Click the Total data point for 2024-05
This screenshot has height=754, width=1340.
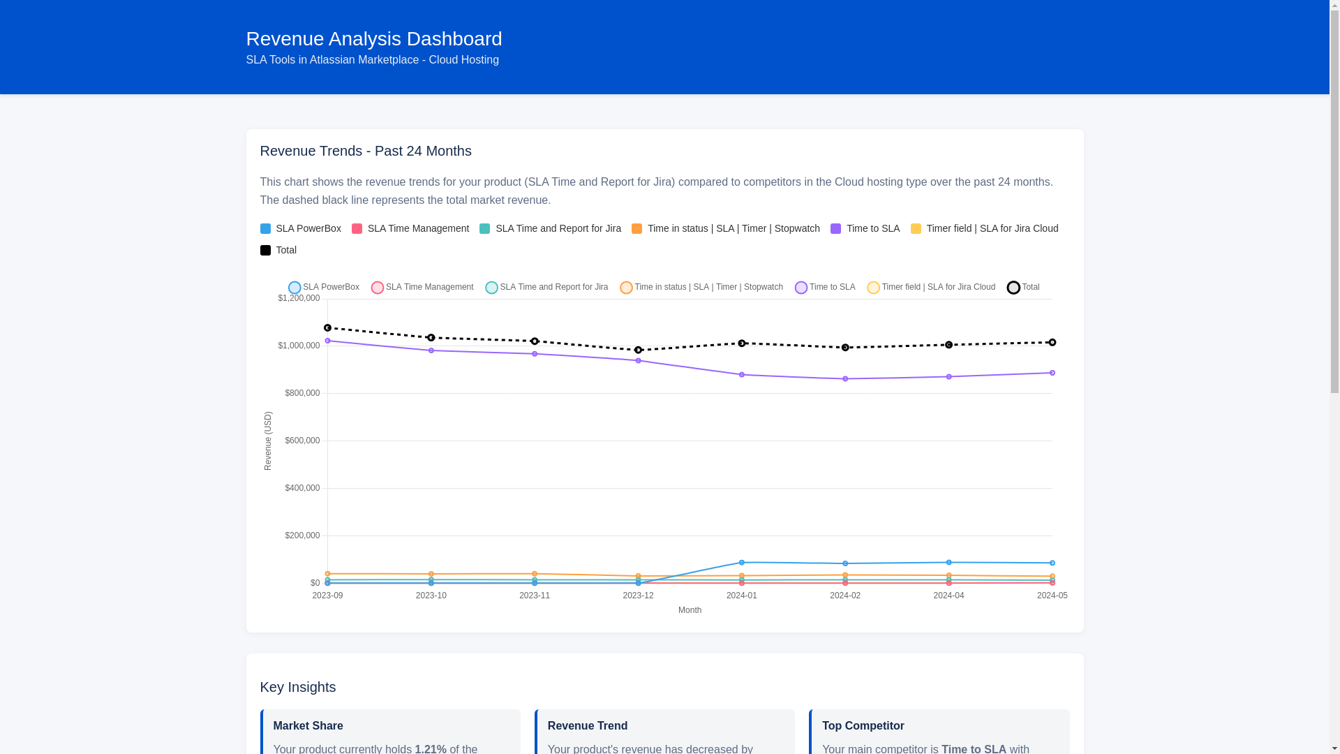tap(1052, 343)
